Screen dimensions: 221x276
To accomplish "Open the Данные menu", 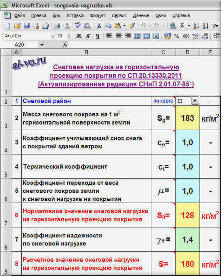I will 141,16.
